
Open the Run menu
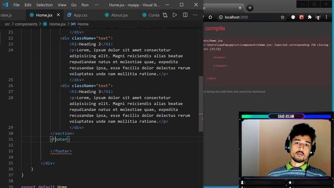[x=85, y=5]
